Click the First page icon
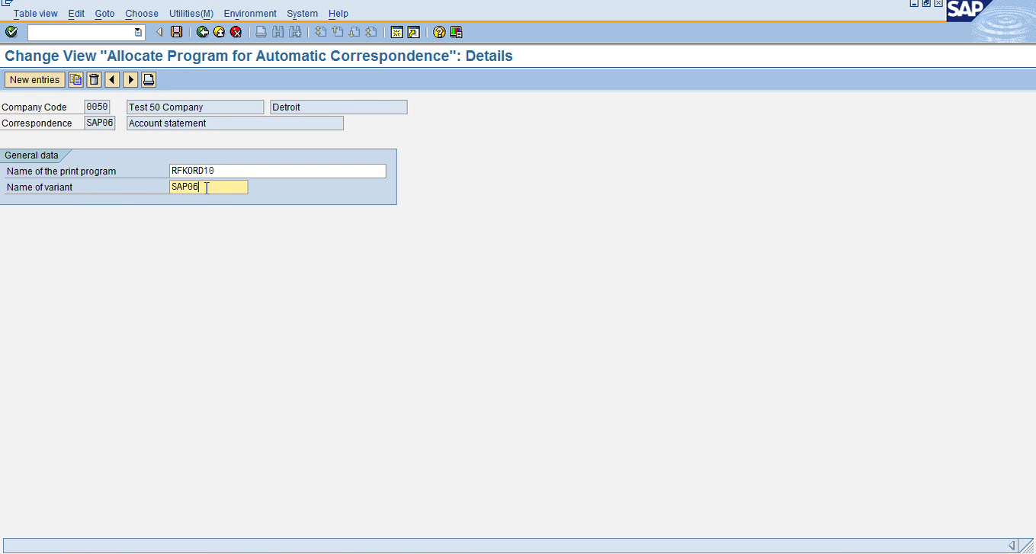 tap(321, 32)
